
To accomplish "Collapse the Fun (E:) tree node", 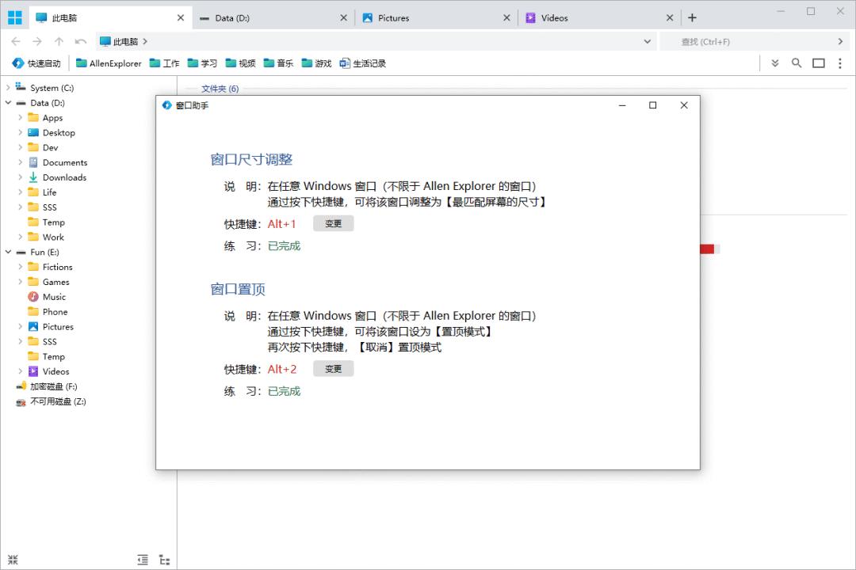I will (7, 252).
